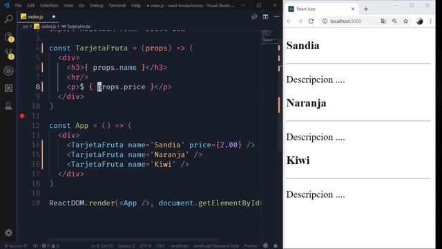Click the Sandia heading in browser

coord(302,46)
